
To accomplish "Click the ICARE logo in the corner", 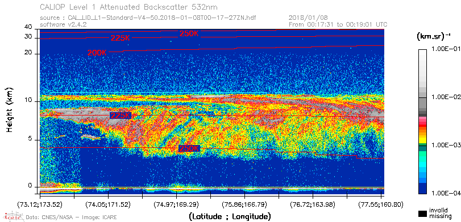I will [13, 216].
